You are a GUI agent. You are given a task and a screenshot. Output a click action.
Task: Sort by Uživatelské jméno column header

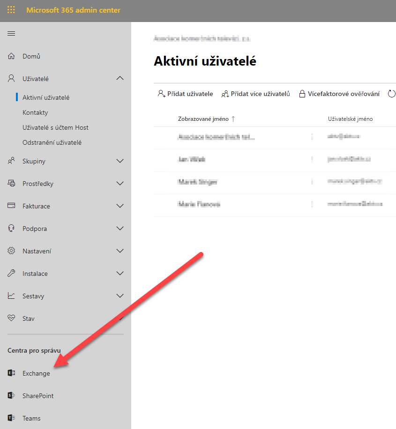tap(350, 119)
